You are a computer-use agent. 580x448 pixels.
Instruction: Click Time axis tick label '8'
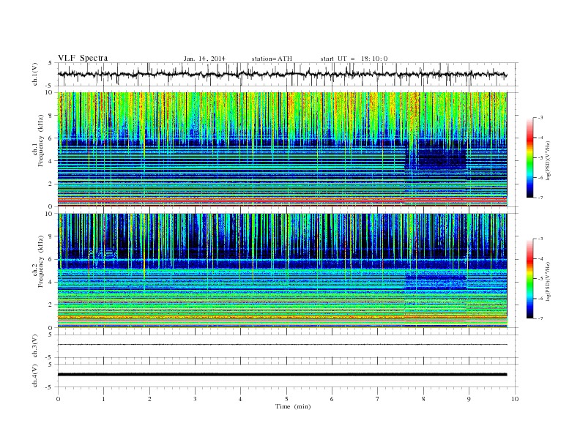pos(423,399)
